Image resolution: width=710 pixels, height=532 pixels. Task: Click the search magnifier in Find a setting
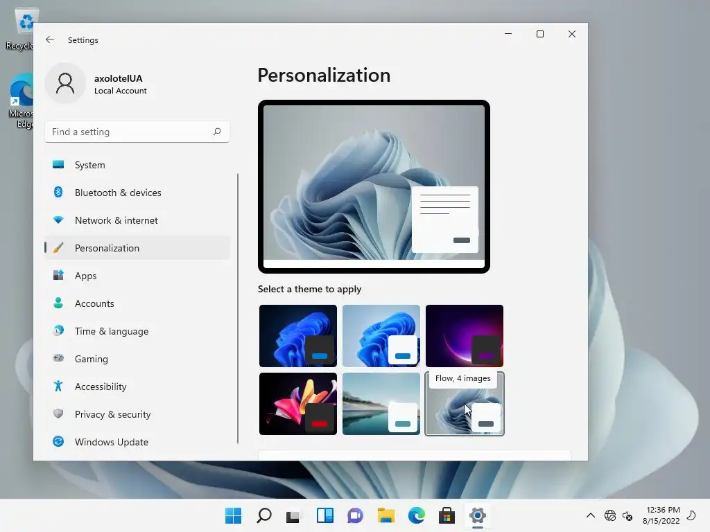coord(217,132)
